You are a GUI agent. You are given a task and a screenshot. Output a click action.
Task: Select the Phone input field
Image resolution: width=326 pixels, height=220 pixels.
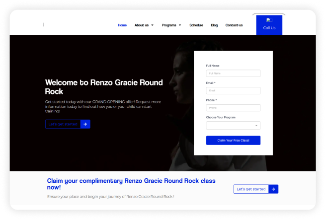click(x=233, y=108)
